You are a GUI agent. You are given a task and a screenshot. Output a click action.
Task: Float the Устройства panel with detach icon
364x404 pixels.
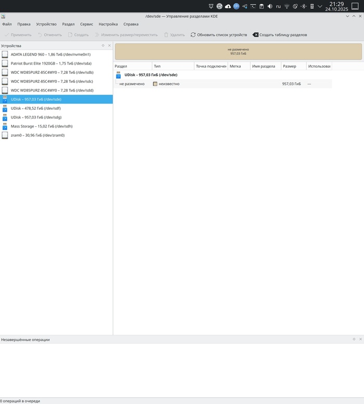click(x=103, y=46)
